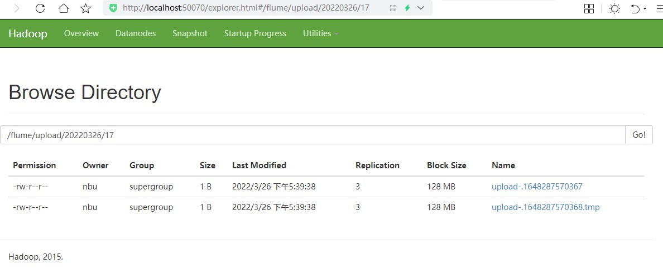
Task: Click the Hadoop brand logo link
Action: point(28,34)
